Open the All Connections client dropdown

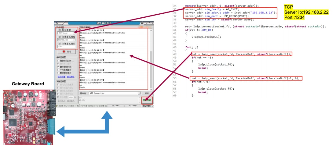click(139, 93)
